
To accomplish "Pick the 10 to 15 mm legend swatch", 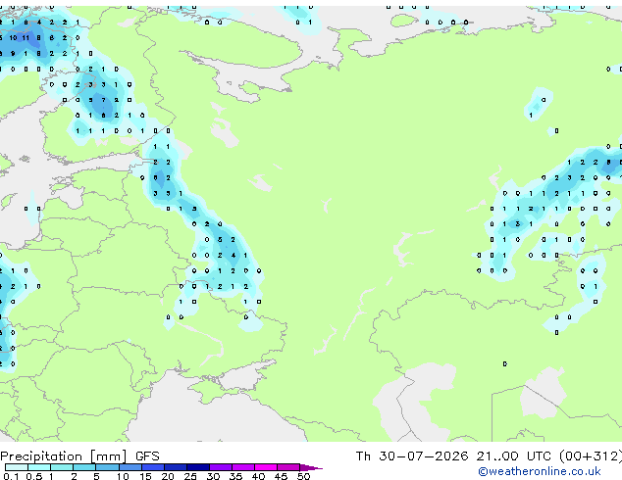I will 130,467.
